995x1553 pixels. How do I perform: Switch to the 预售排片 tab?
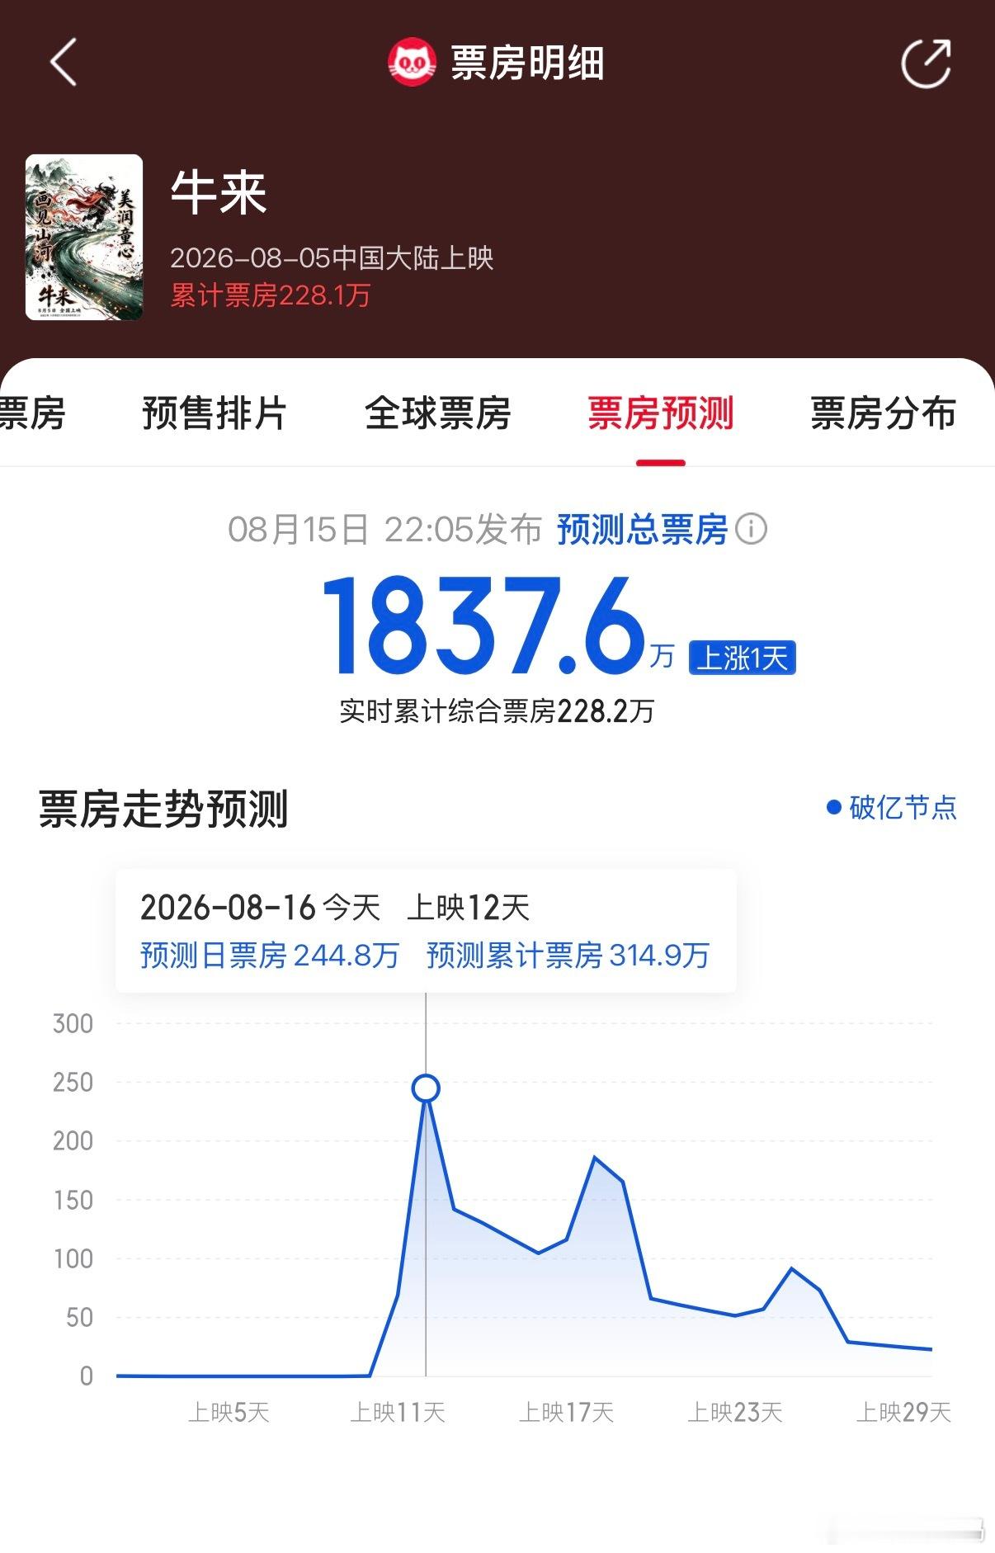(x=215, y=413)
